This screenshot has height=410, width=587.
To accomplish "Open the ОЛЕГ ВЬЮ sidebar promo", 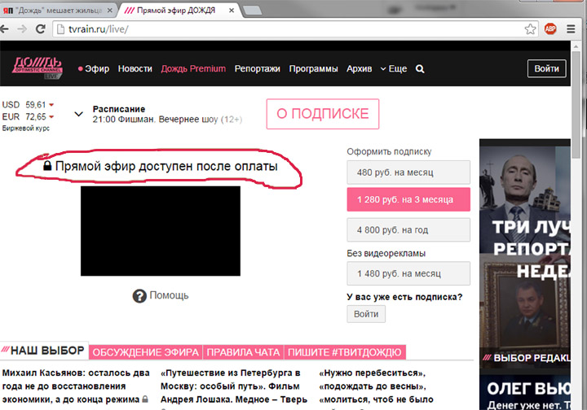I will [525, 392].
